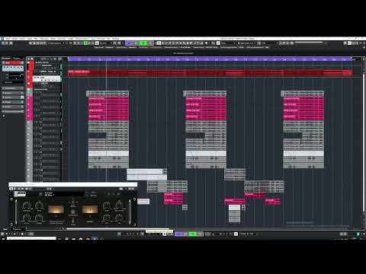Toggle the purple button in top toolbar
Image resolution: width=366 pixels, height=274 pixels.
[129, 43]
